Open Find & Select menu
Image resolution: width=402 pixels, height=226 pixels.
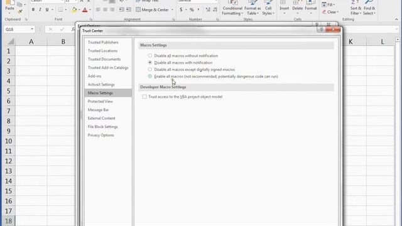click(369, 8)
